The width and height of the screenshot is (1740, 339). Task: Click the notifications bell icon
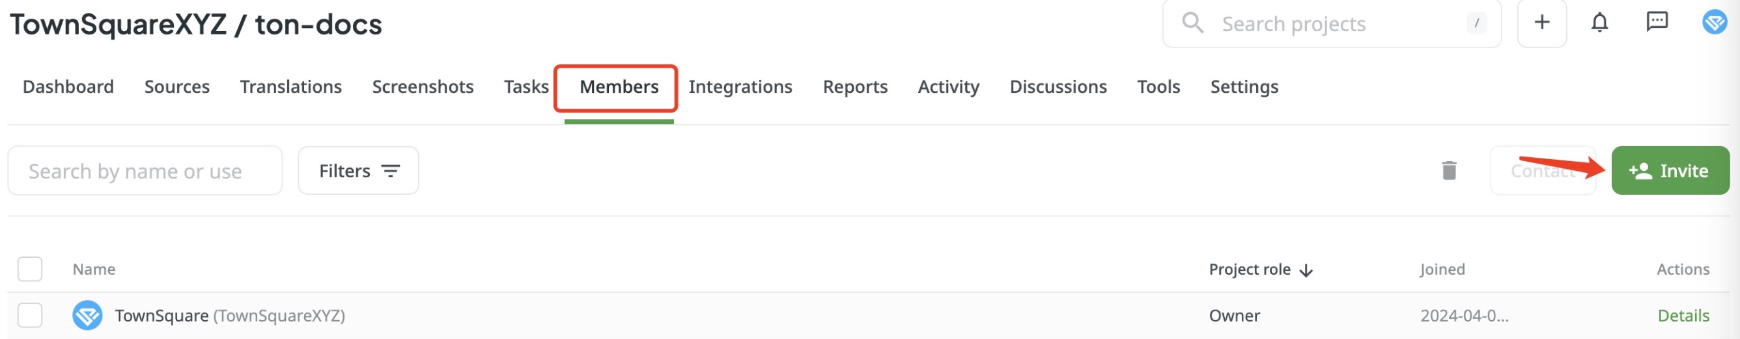1599,23
